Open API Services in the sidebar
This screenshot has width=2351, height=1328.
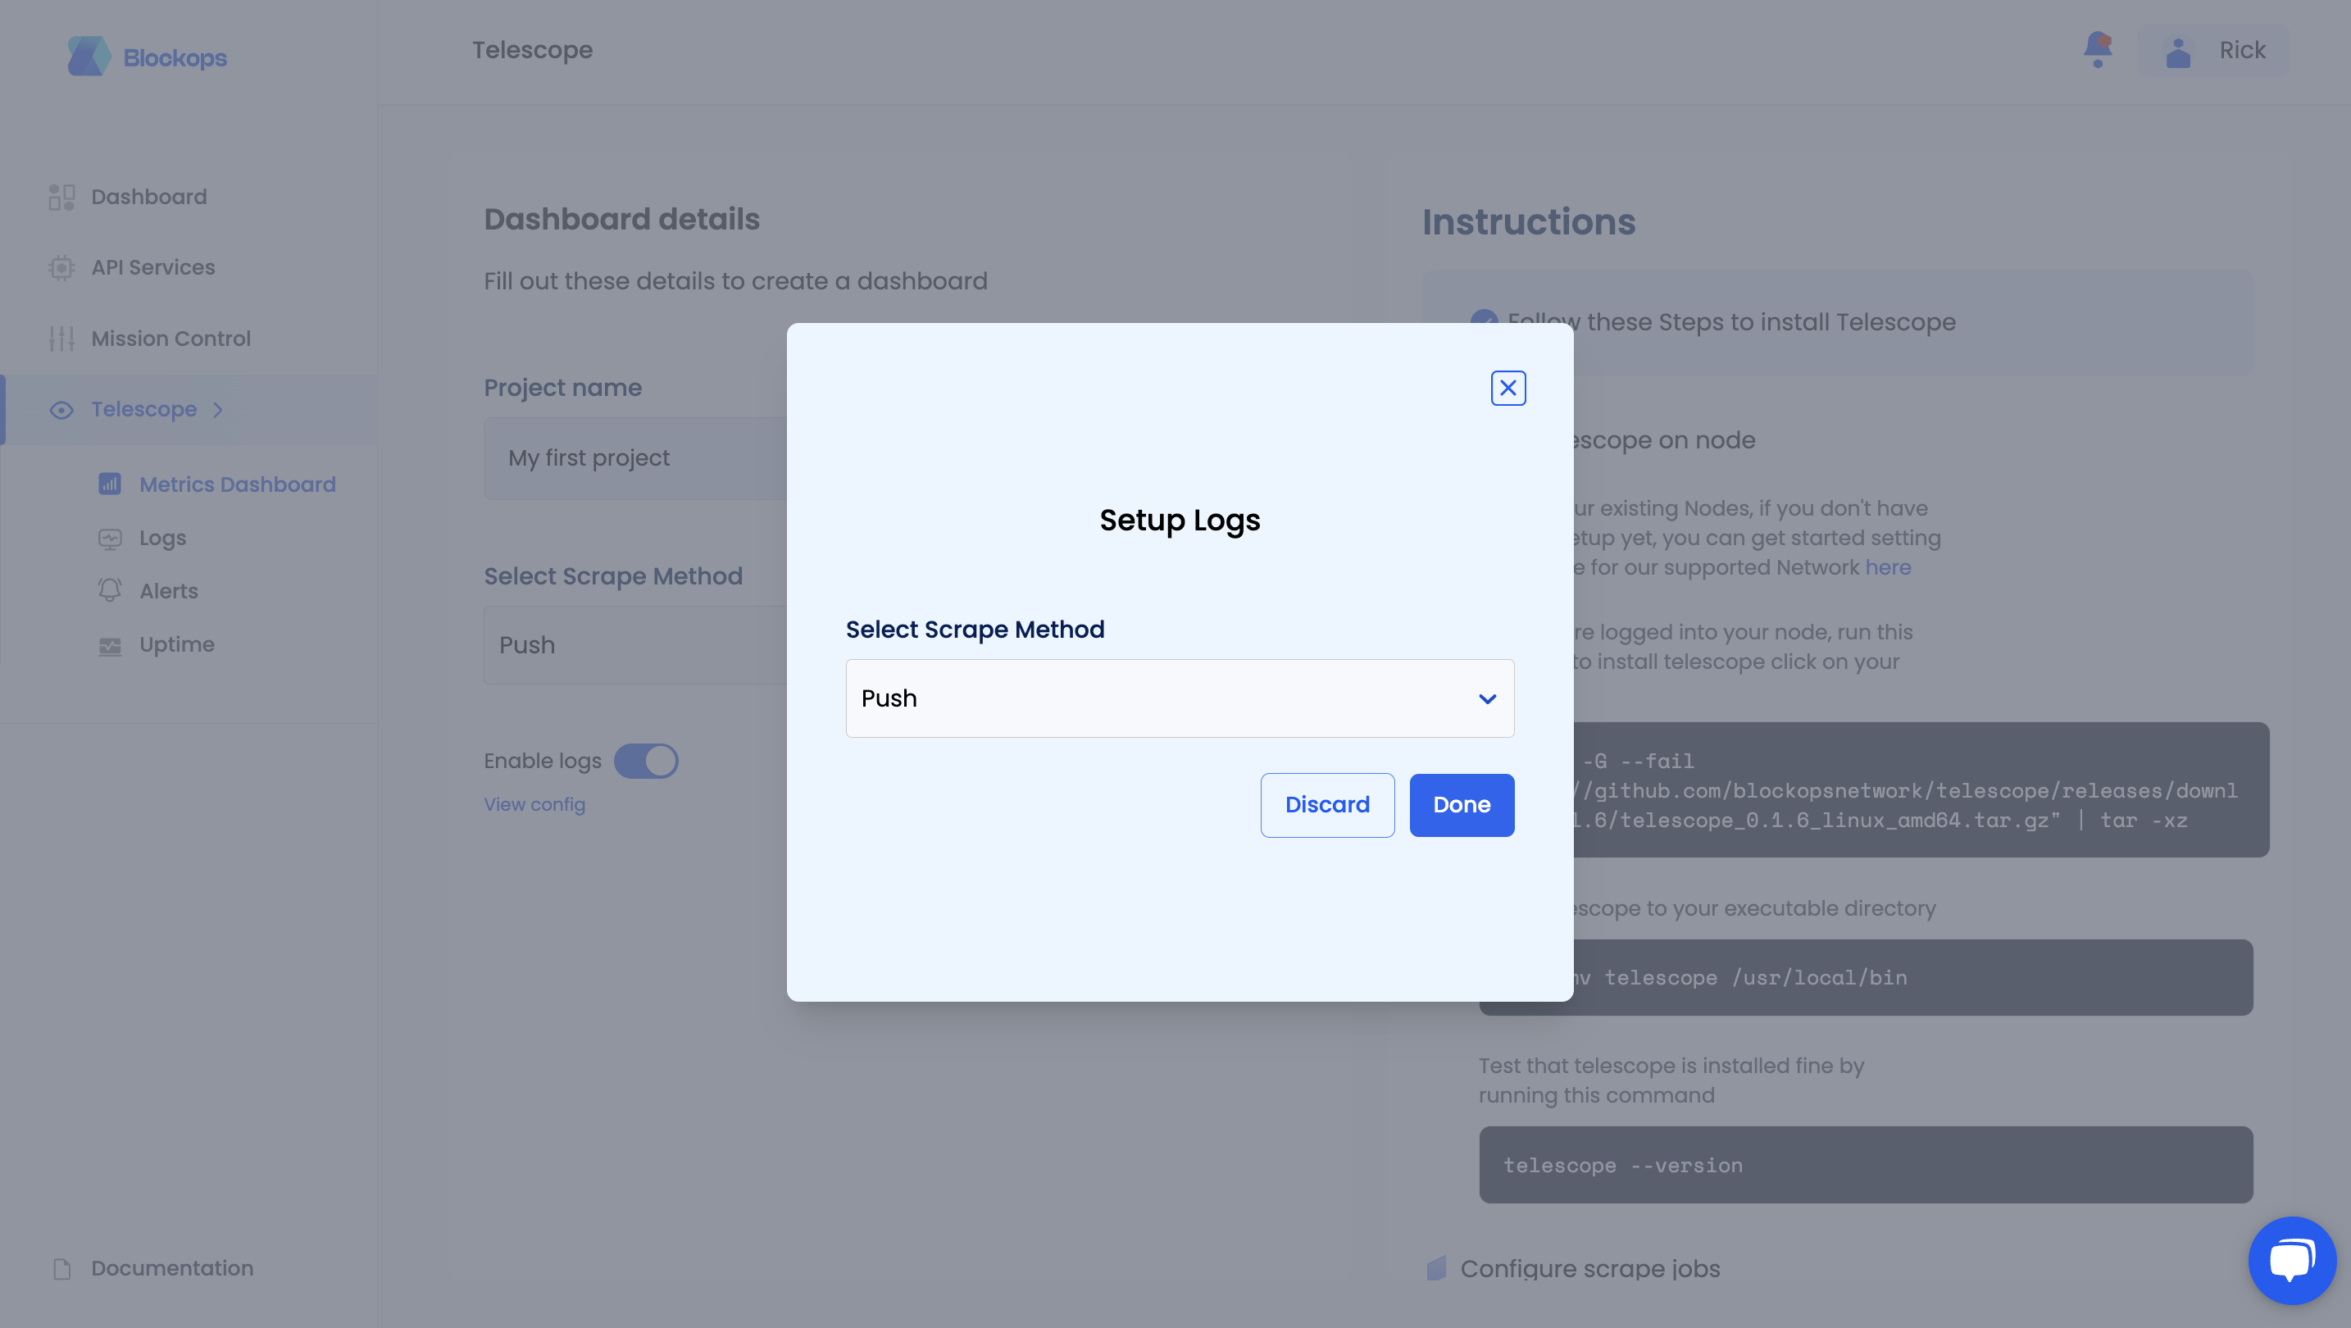pyautogui.click(x=153, y=267)
